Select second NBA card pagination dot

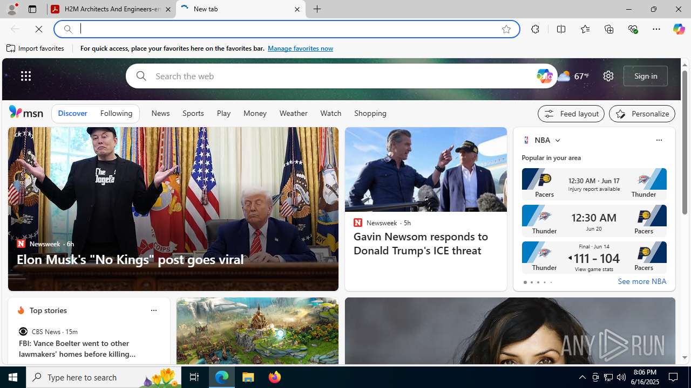coord(531,282)
